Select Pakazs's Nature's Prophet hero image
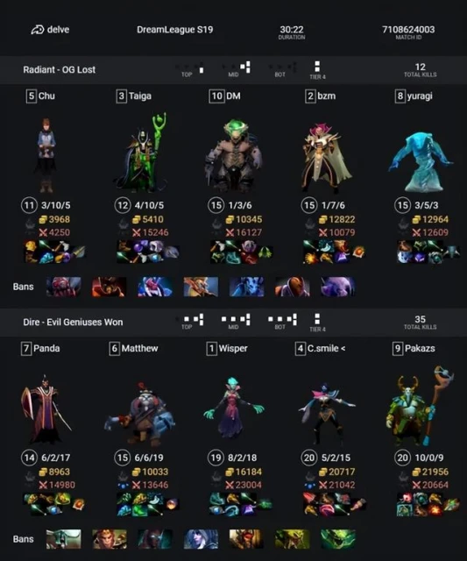Image resolution: width=467 pixels, height=561 pixels. pos(421,405)
